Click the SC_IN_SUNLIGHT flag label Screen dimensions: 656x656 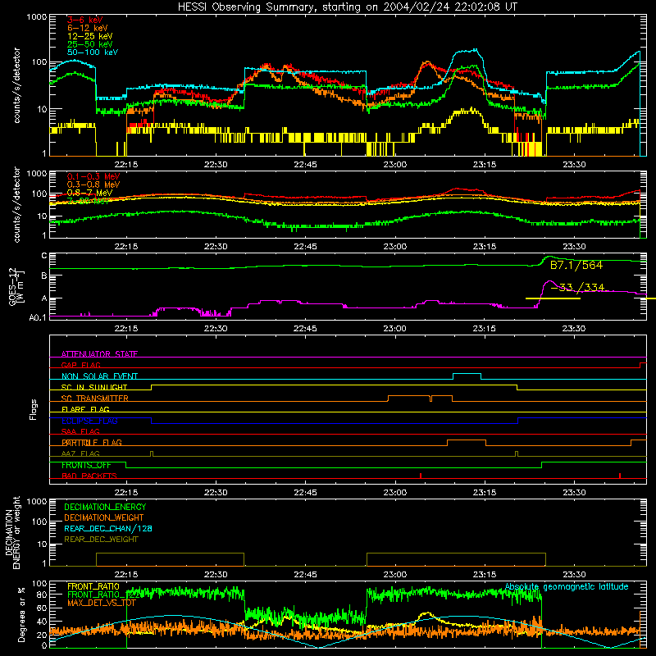(x=94, y=387)
